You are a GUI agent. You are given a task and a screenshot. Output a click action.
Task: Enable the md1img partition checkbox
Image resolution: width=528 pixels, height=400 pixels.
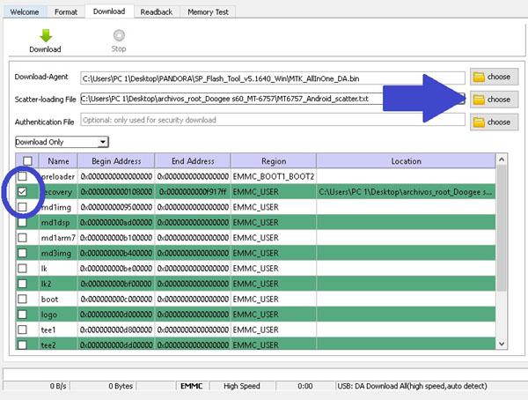click(22, 207)
